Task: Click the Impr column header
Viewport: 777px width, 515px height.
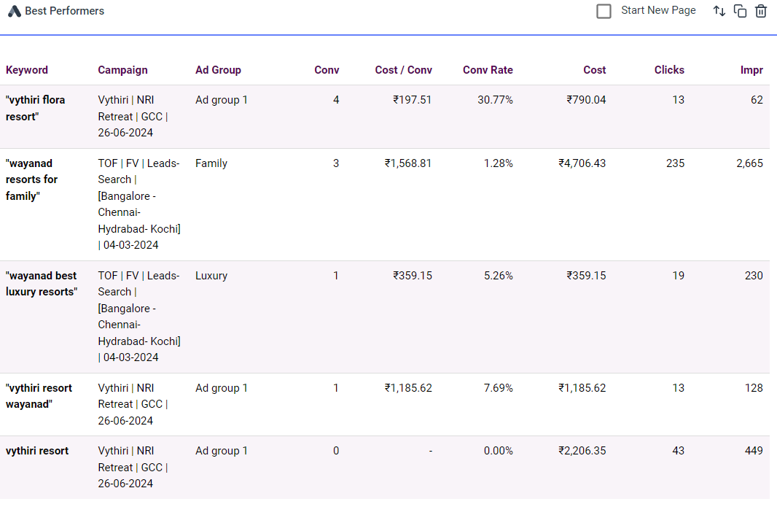Action: pyautogui.click(x=751, y=70)
